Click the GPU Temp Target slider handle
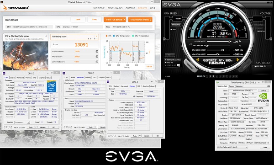The image size is (274, 165). pyautogui.click(x=207, y=46)
